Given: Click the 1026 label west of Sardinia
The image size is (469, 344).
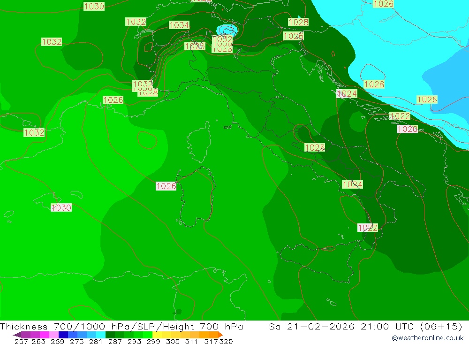Looking at the screenshot, I should coord(166,186).
